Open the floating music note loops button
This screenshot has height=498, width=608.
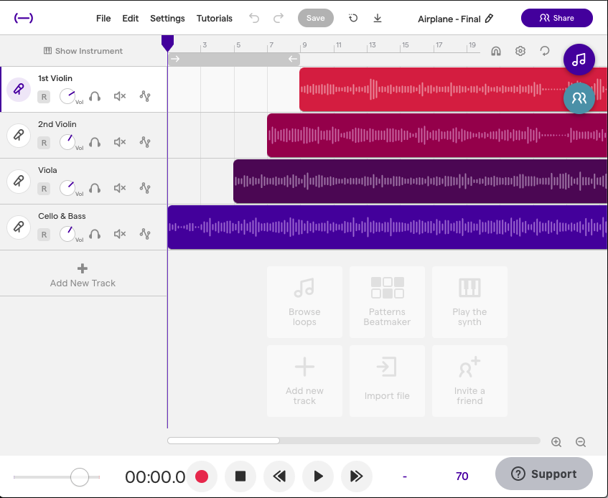579,60
